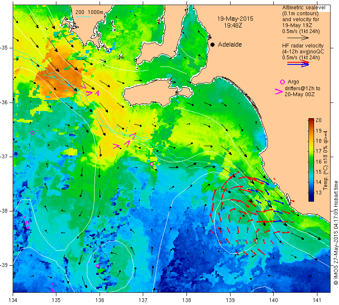Click the 20-May 00Z legend text
The width and height of the screenshot is (339, 305).
[300, 94]
